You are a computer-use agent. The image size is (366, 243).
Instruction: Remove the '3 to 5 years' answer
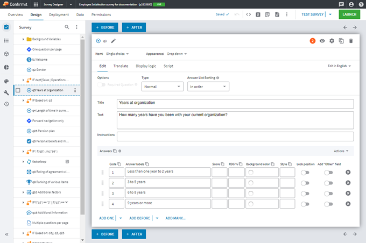pyautogui.click(x=348, y=183)
